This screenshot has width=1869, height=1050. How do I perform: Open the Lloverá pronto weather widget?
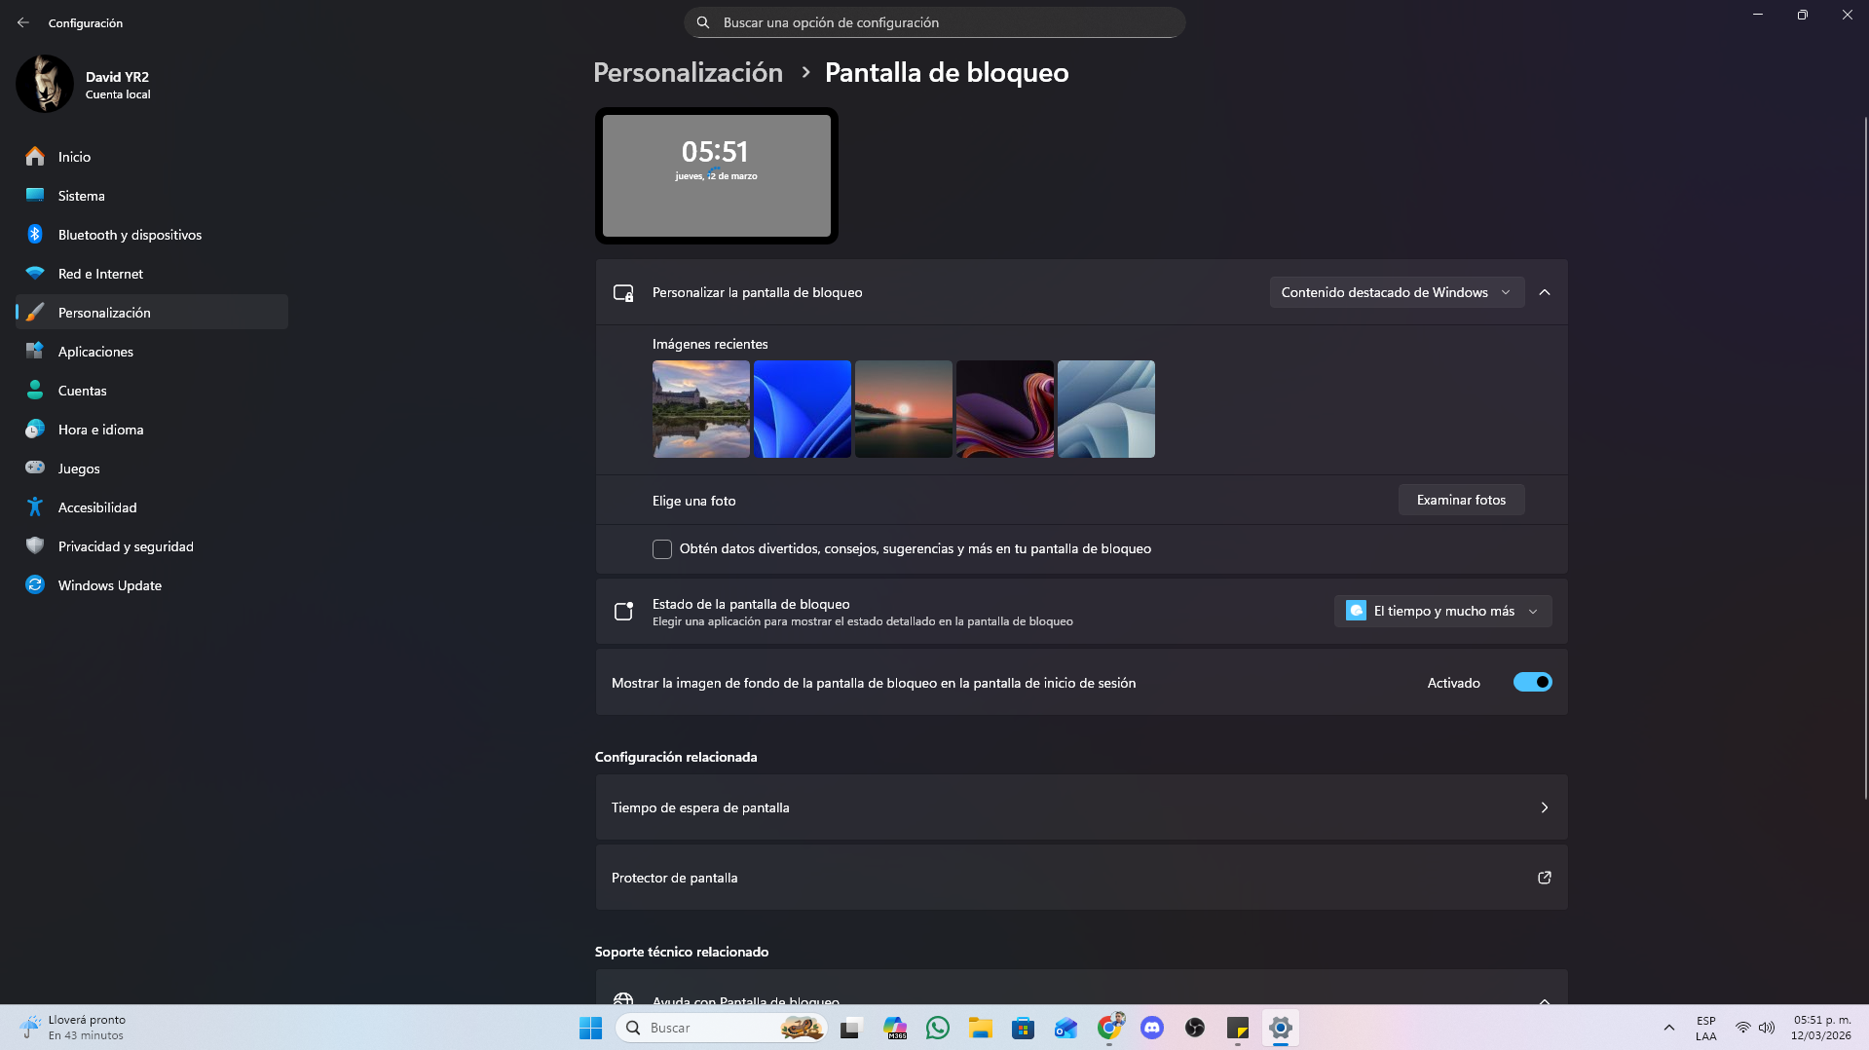click(x=74, y=1028)
